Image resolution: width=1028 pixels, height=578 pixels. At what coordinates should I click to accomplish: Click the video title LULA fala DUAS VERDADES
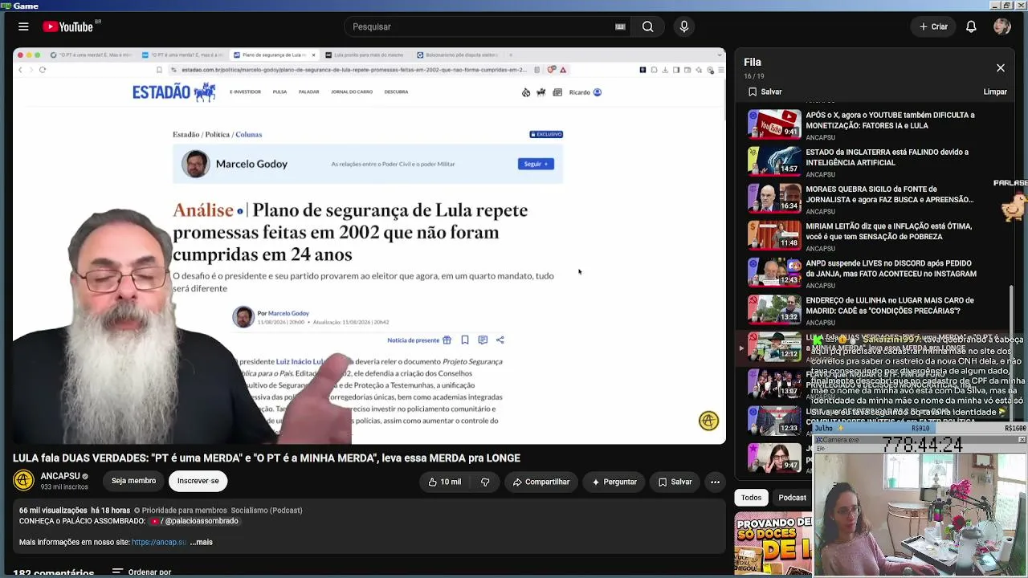267,458
